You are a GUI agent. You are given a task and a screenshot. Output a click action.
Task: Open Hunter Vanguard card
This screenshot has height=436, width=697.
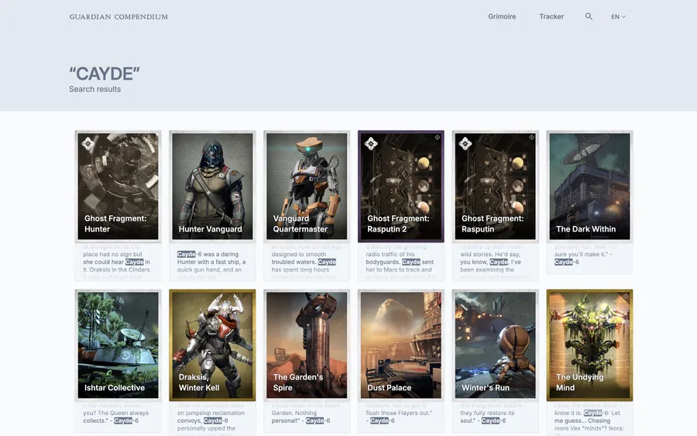(212, 186)
